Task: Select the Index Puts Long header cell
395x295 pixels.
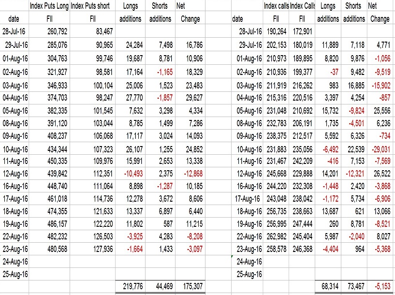Action: [49, 6]
